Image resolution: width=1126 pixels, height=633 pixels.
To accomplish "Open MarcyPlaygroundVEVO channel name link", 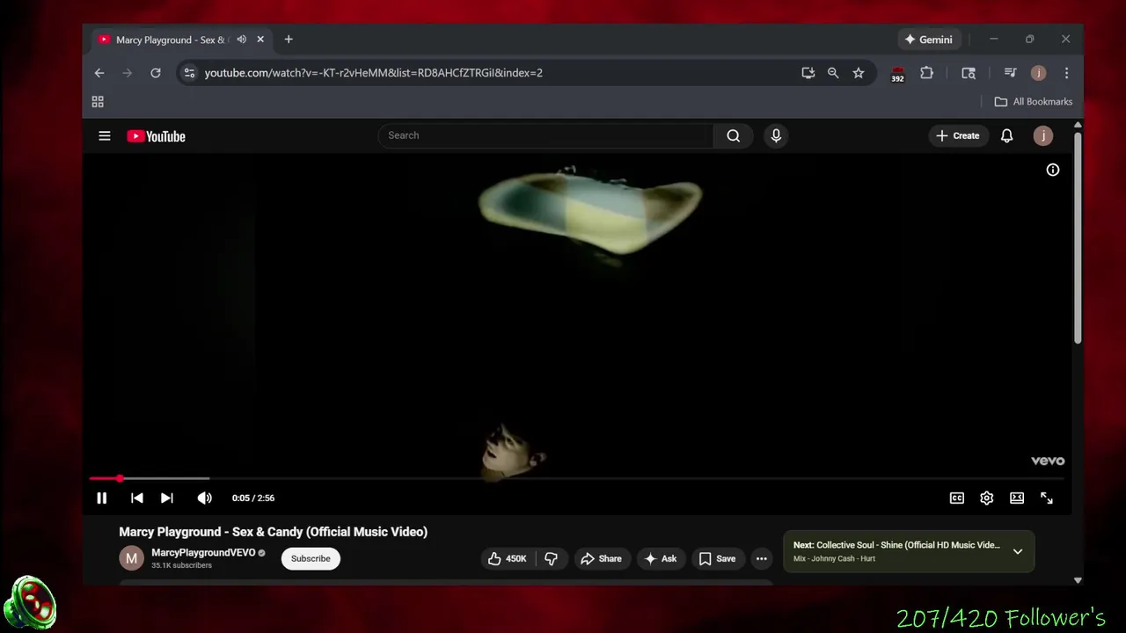I will pyautogui.click(x=203, y=552).
